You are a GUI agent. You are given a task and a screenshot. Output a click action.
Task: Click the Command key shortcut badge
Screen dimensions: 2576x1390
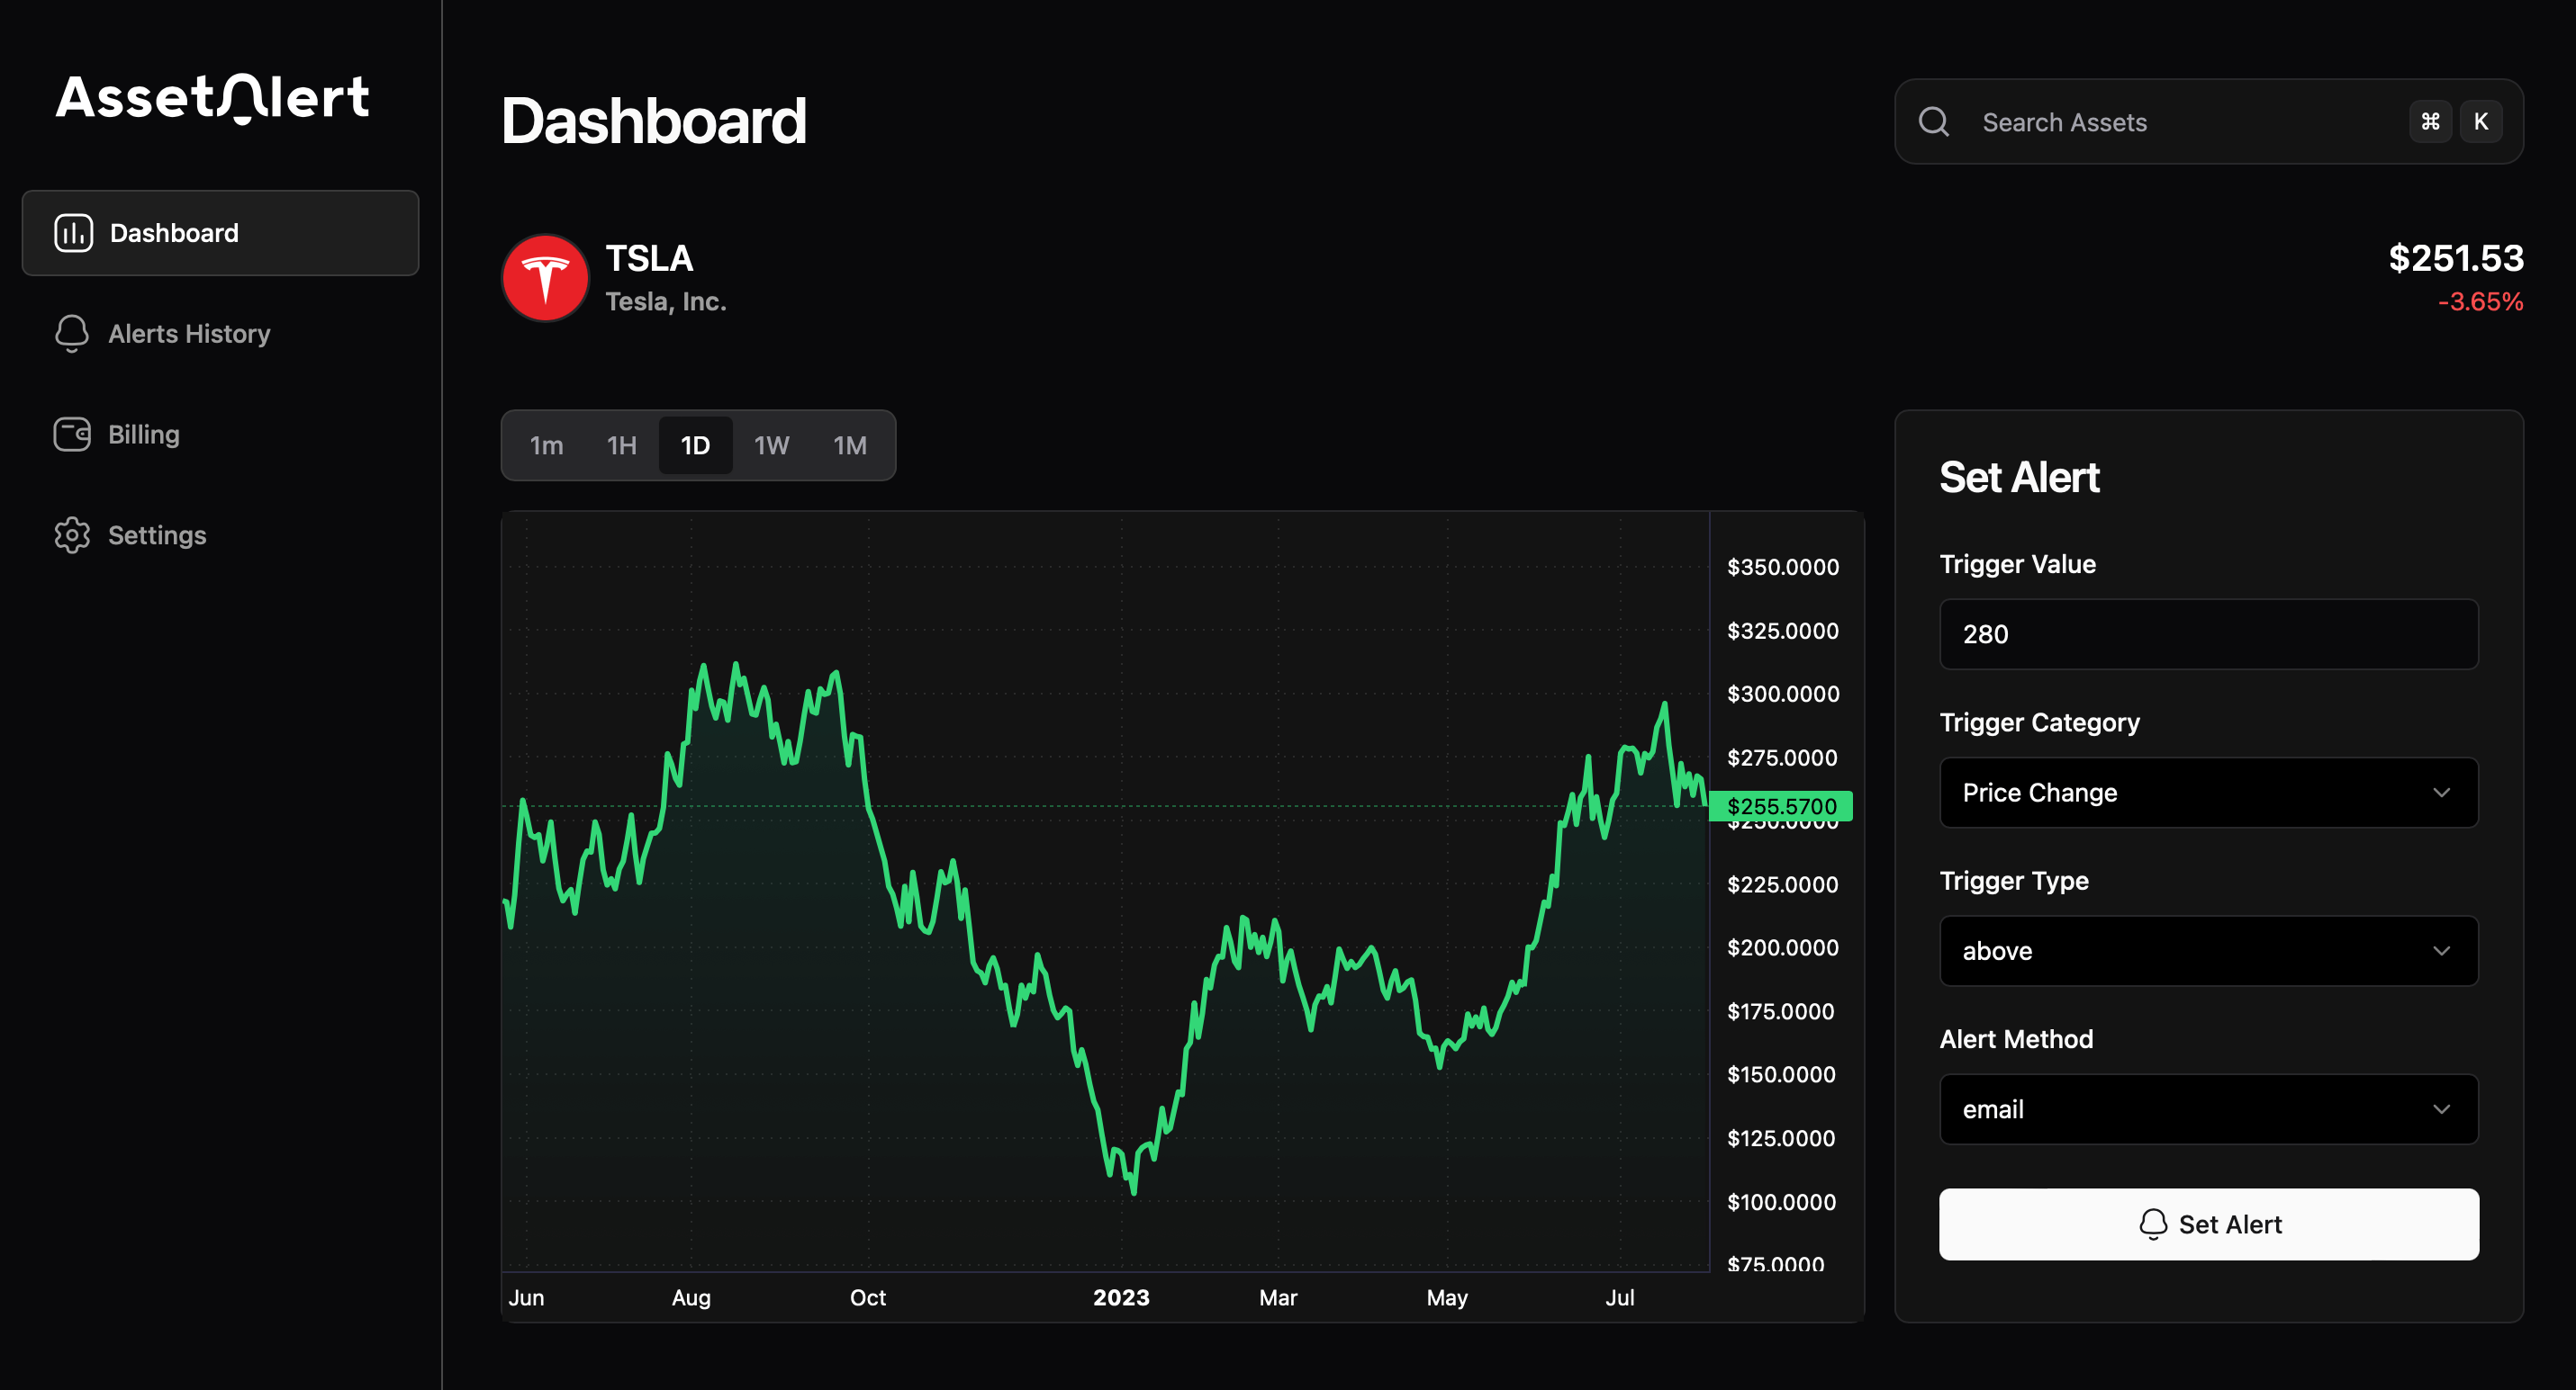point(2430,122)
